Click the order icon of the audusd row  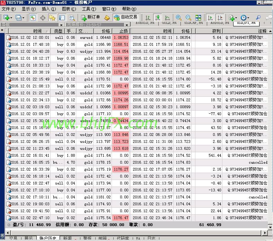coord(8,121)
